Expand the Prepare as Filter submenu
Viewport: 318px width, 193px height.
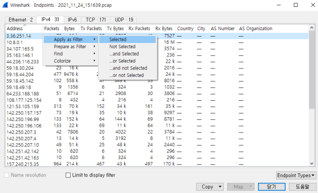click(x=70, y=47)
